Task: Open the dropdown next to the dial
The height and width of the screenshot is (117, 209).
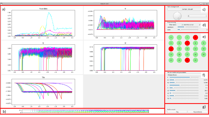Action: (x=197, y=16)
